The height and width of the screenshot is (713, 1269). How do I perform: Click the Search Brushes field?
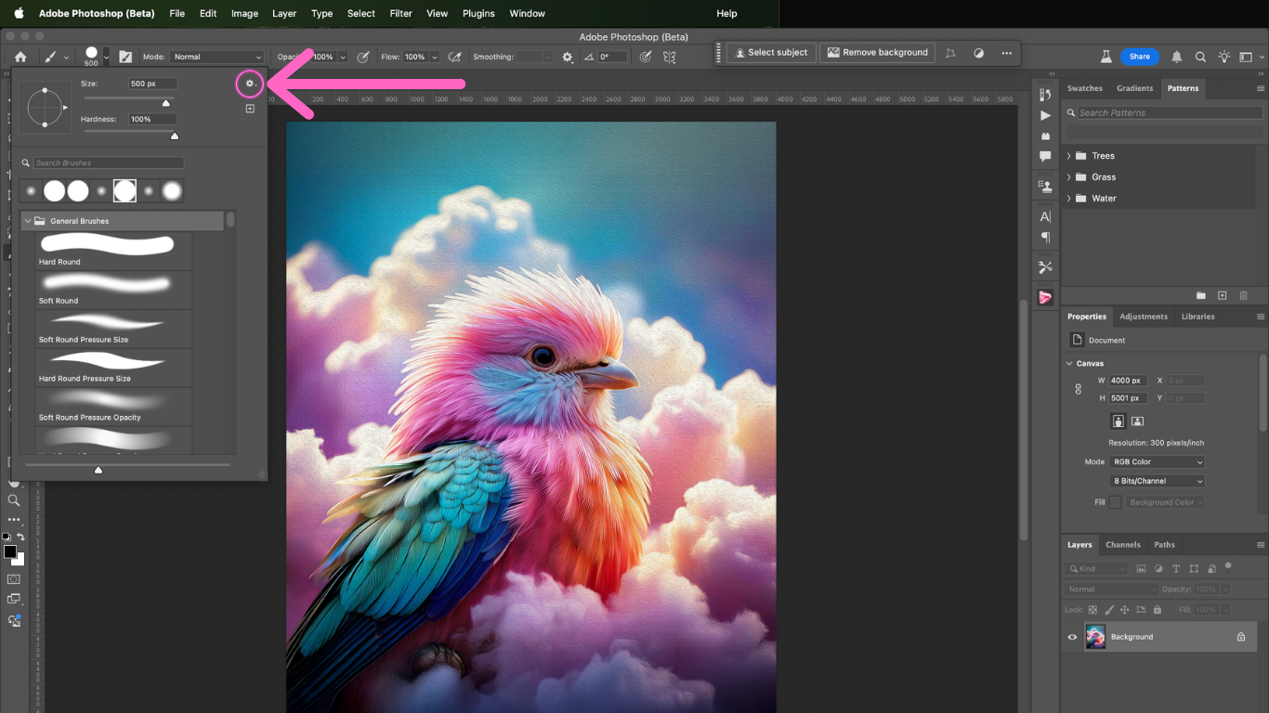(109, 162)
